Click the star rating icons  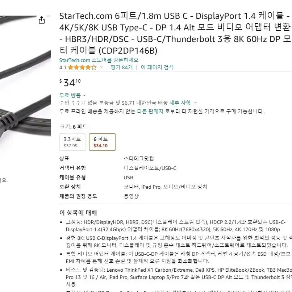pyautogui.click(x=82, y=67)
